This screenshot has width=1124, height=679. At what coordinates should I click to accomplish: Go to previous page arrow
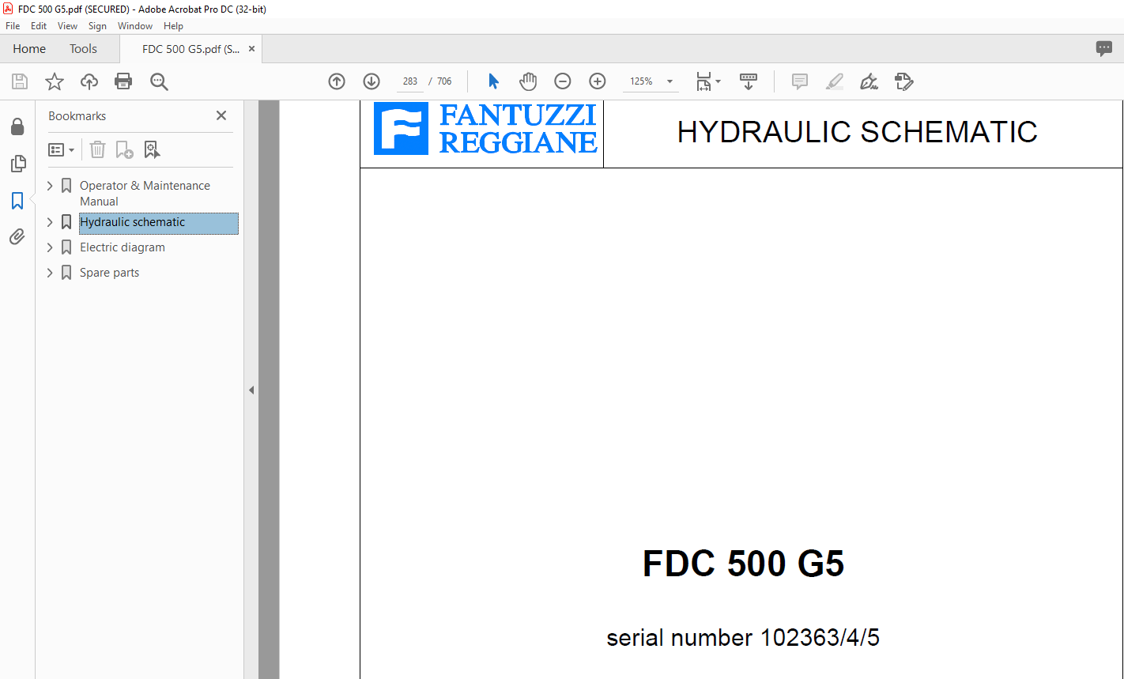(x=337, y=81)
